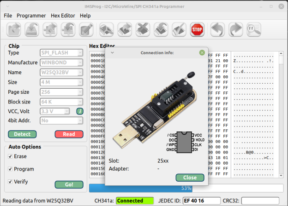Viewport: 288px width, 206px height.
Task: Disable the Verify checkbox
Action: [11, 182]
